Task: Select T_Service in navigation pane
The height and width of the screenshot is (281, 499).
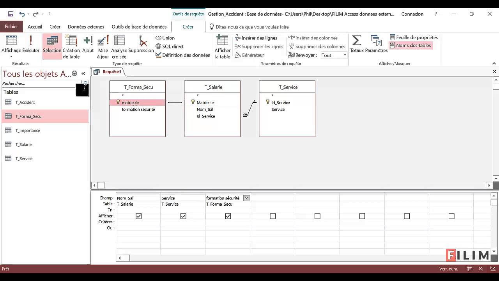Action: tap(45, 158)
